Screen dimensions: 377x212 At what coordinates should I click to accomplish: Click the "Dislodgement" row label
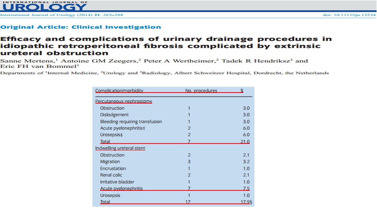(114, 115)
